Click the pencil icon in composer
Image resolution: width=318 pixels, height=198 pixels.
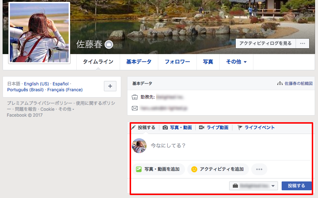pyautogui.click(x=133, y=127)
